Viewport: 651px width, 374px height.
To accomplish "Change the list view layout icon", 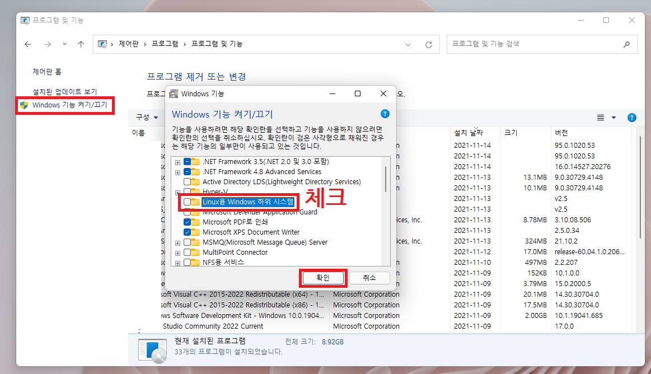I will point(601,118).
